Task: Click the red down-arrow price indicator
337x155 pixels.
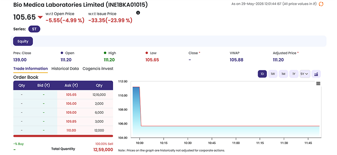Action: (40, 17)
